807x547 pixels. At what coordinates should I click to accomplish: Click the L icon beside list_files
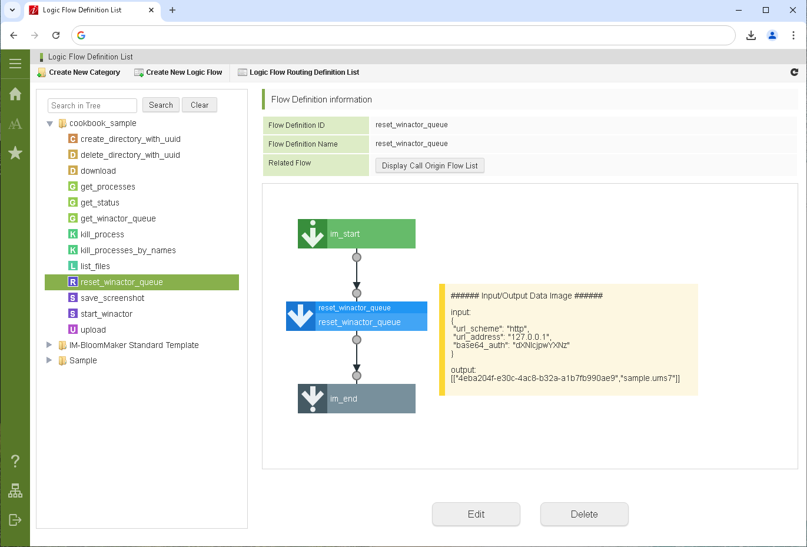click(x=73, y=266)
